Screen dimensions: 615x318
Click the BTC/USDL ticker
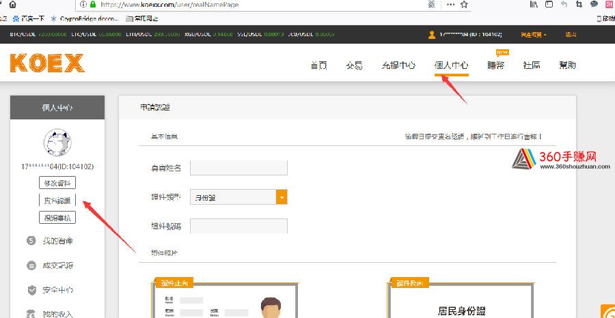click(x=38, y=35)
